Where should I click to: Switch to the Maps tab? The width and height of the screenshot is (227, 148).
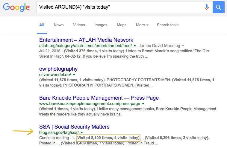point(122,25)
